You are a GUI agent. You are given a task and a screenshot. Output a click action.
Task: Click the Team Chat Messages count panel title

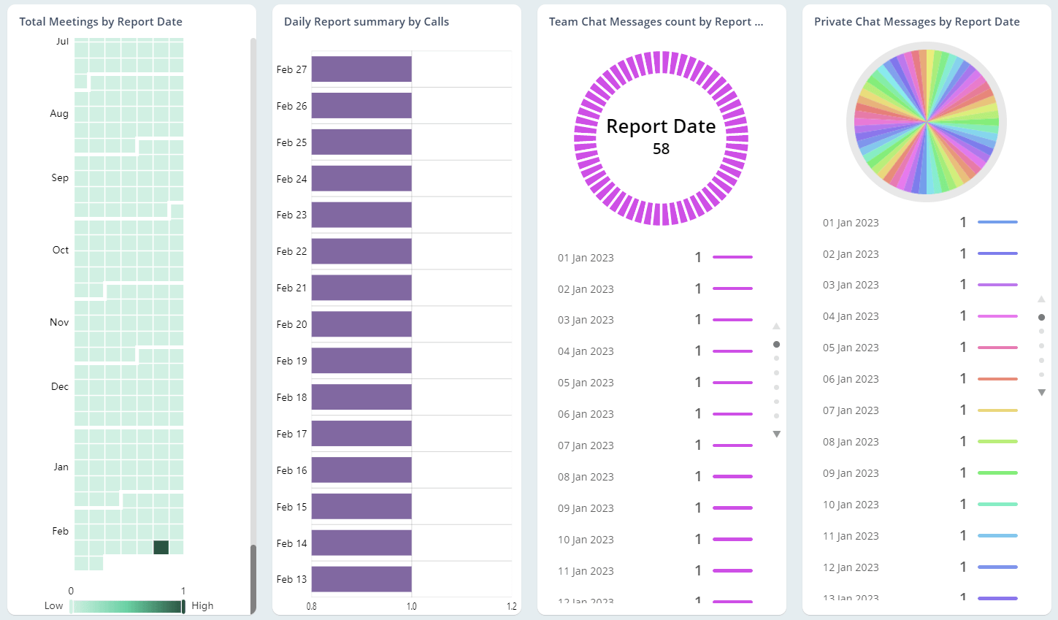pos(655,21)
